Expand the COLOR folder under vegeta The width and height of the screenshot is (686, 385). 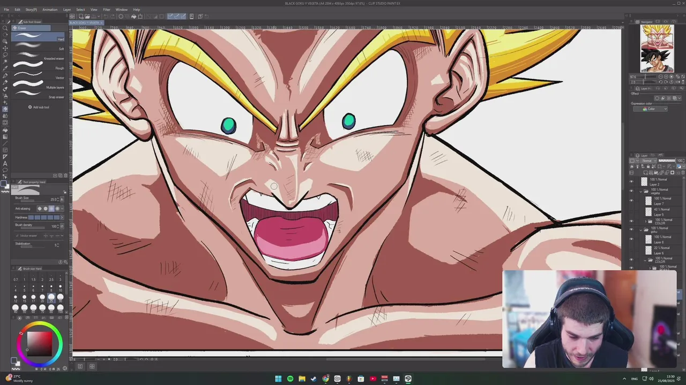[645, 221]
